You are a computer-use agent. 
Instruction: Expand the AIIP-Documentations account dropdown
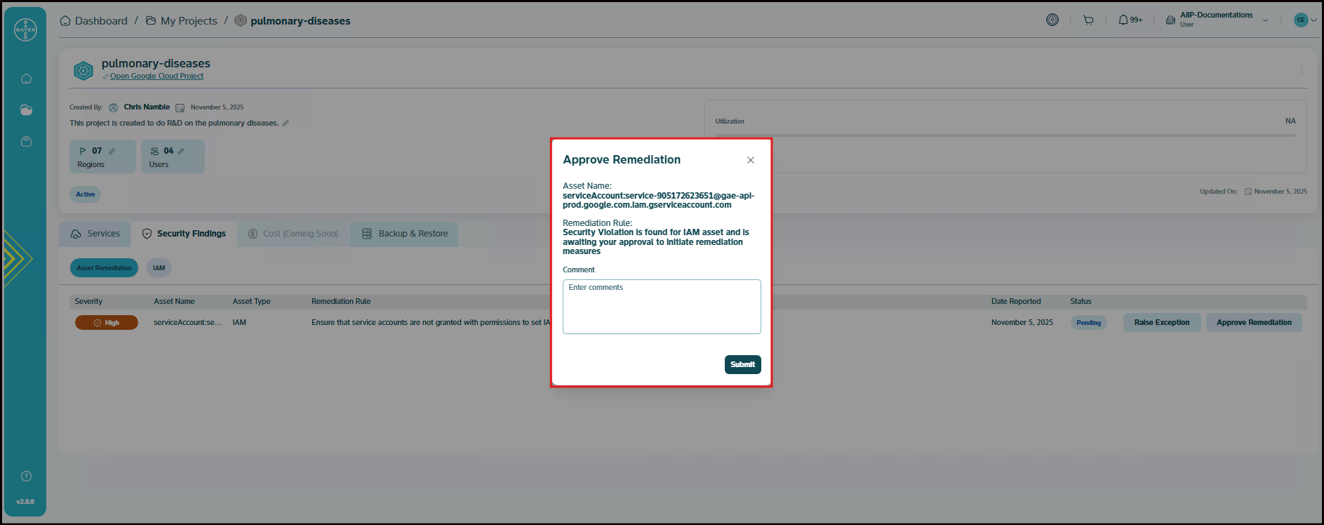click(1266, 20)
